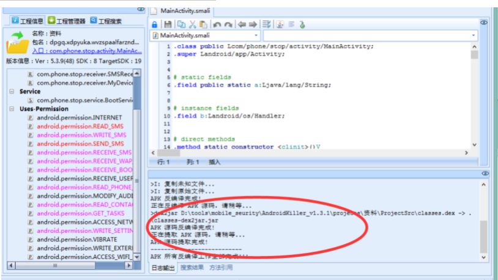Click the Paste clipboard icon

(203, 24)
